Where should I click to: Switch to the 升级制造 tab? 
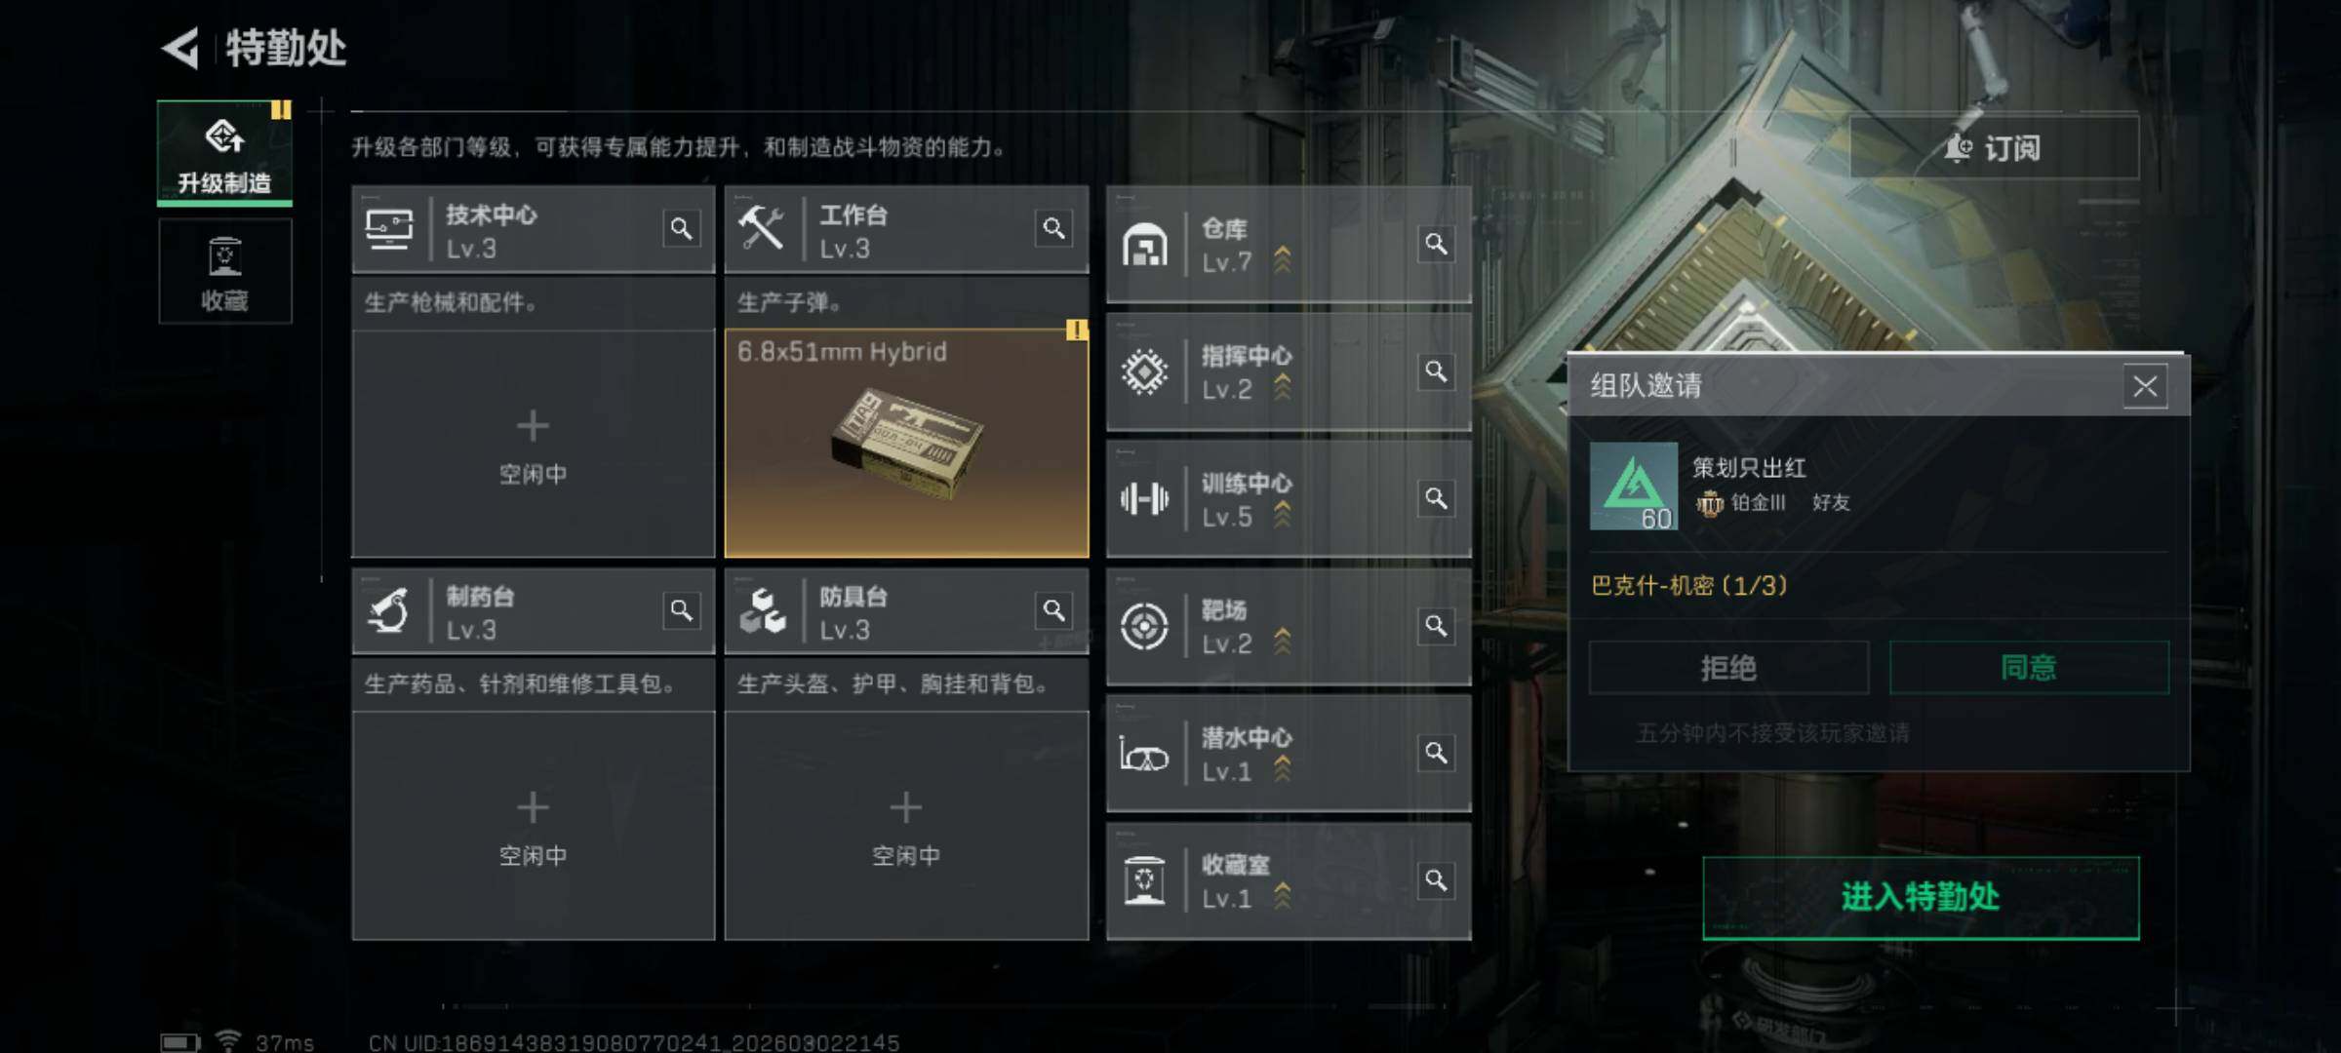[224, 153]
